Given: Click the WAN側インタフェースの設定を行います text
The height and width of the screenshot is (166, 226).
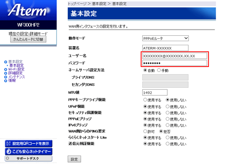Looking at the screenshot, I should [98, 27].
